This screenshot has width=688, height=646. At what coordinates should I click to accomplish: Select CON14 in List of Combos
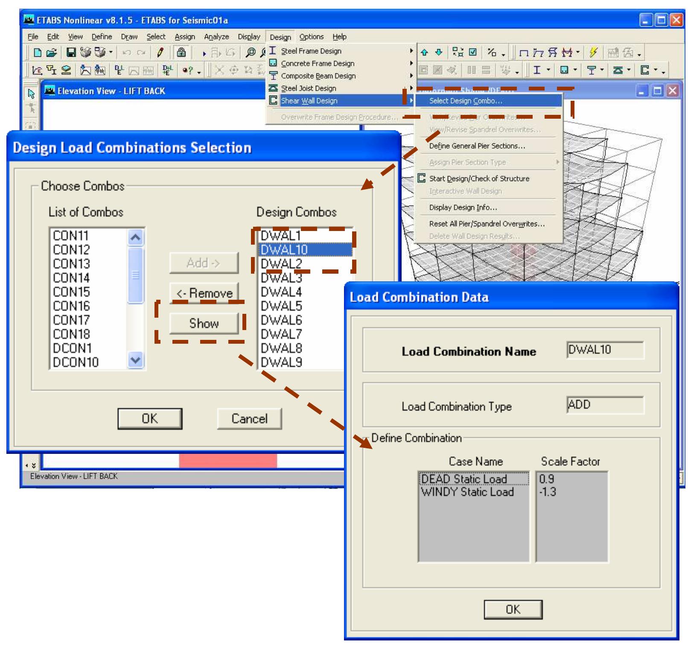(89, 278)
